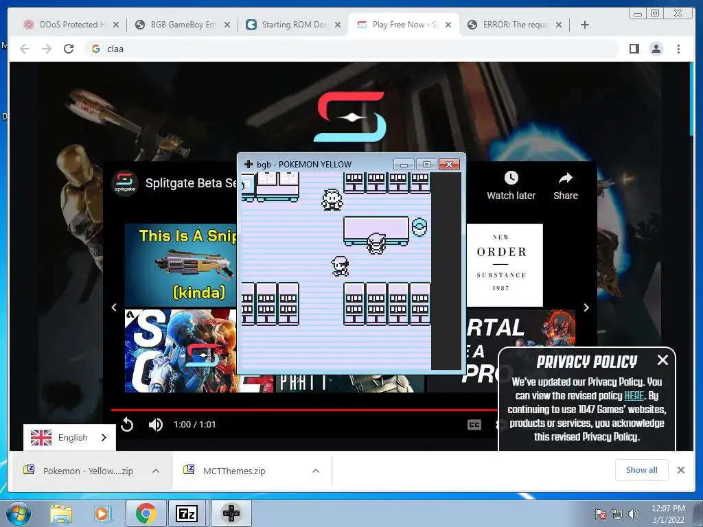Click Show all downloads

[642, 469]
